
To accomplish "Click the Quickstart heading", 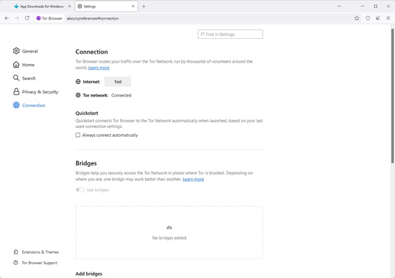I will [x=87, y=113].
